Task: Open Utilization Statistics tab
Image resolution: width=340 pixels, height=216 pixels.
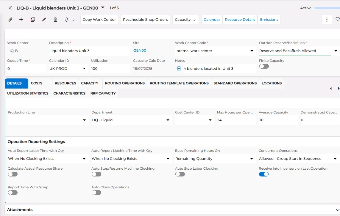Action: click(x=28, y=94)
